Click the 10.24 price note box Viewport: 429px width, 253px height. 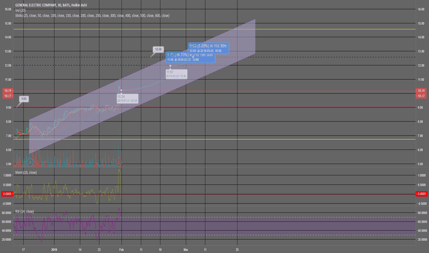[x=127, y=98]
